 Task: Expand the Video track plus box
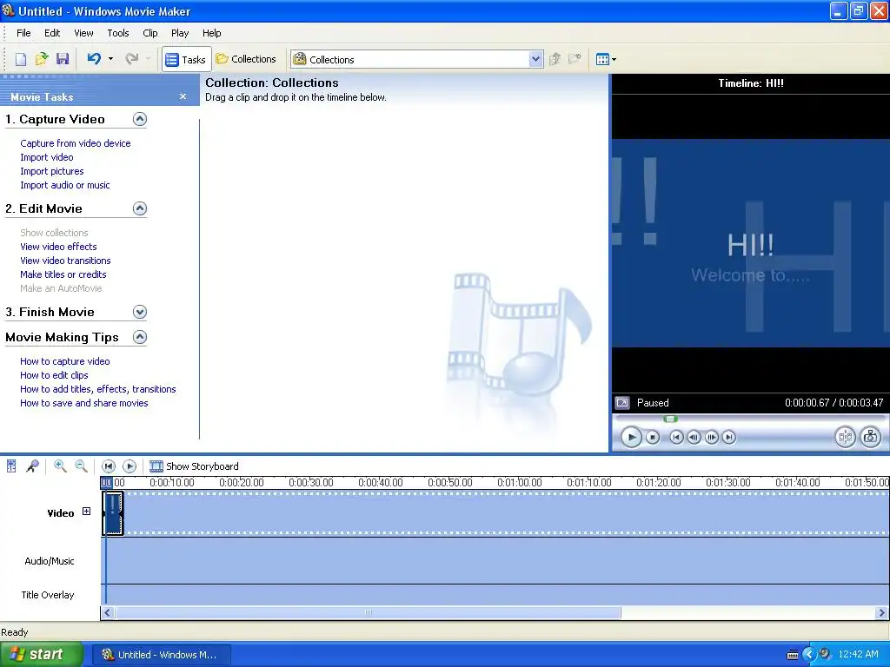coord(86,512)
